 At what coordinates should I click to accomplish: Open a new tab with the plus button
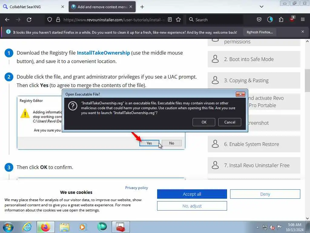(142, 7)
